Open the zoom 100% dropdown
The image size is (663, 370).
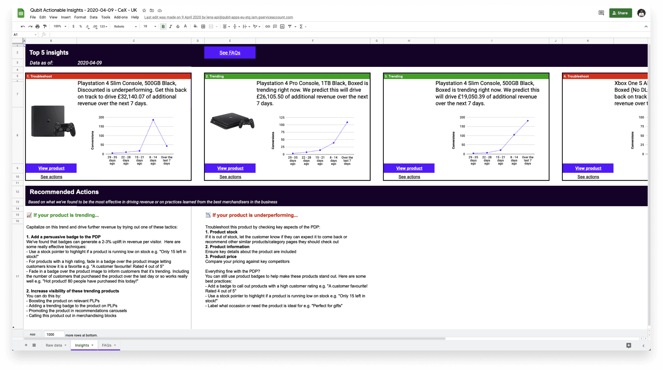tap(60, 27)
